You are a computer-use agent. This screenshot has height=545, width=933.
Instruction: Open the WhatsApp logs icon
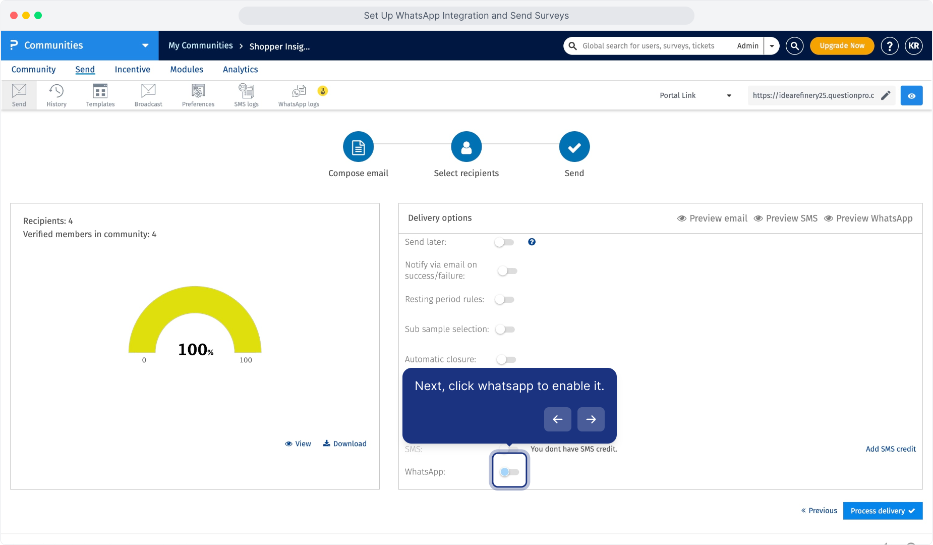click(x=299, y=95)
